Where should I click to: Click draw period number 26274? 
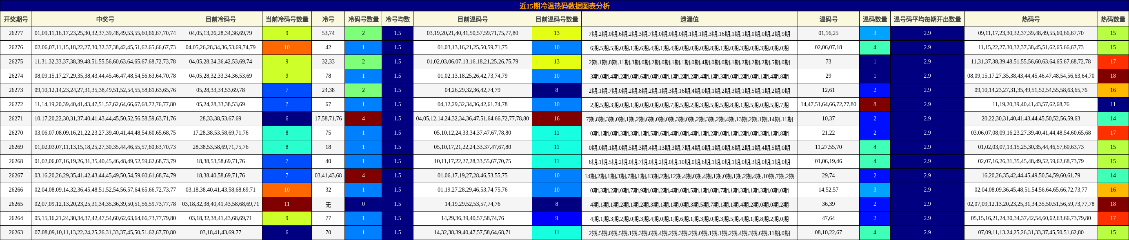[16, 76]
